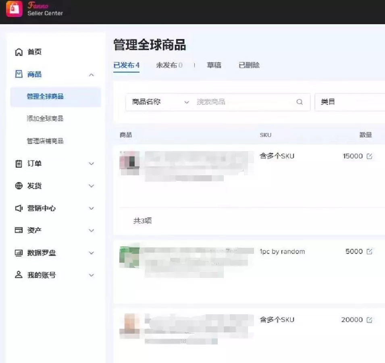Click the 订单 orders icon

point(19,164)
